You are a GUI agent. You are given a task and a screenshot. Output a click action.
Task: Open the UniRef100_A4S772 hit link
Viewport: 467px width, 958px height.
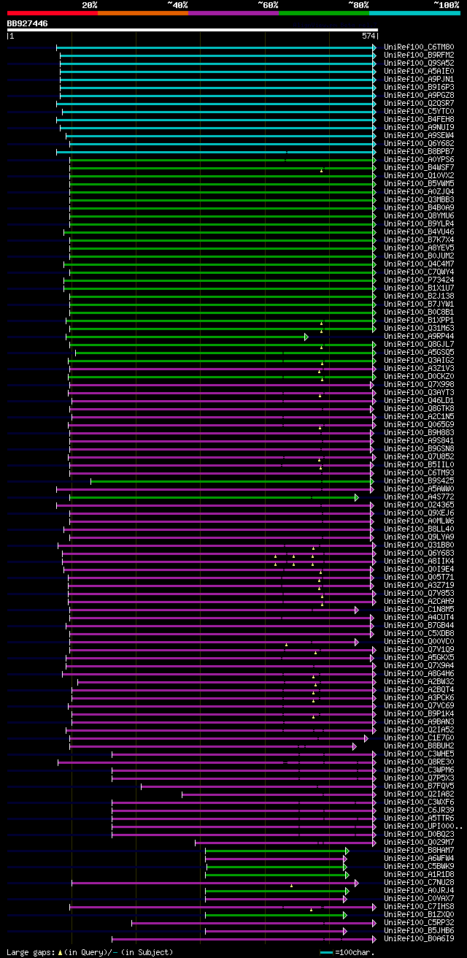419,497
